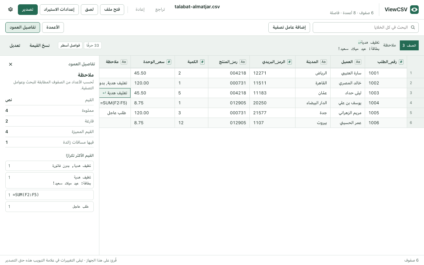Click the 33 حرفًا character count badge
424x265 pixels.
point(93,45)
